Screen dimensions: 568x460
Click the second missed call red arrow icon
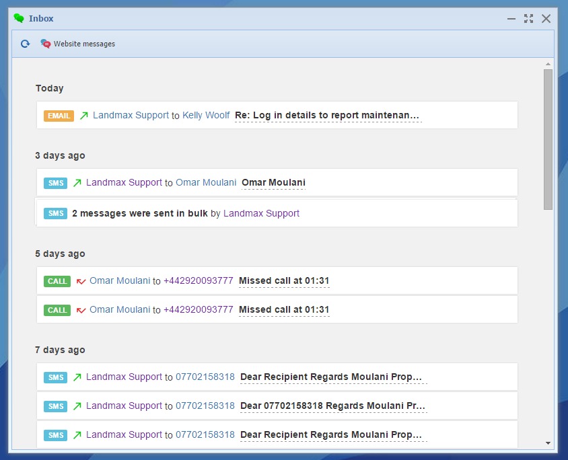click(81, 310)
